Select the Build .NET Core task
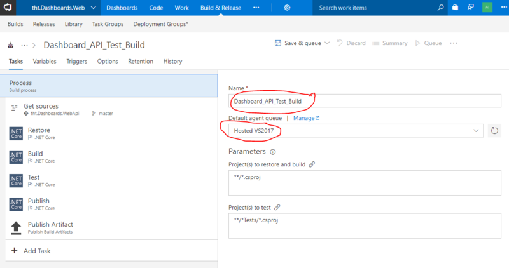 (x=111, y=157)
